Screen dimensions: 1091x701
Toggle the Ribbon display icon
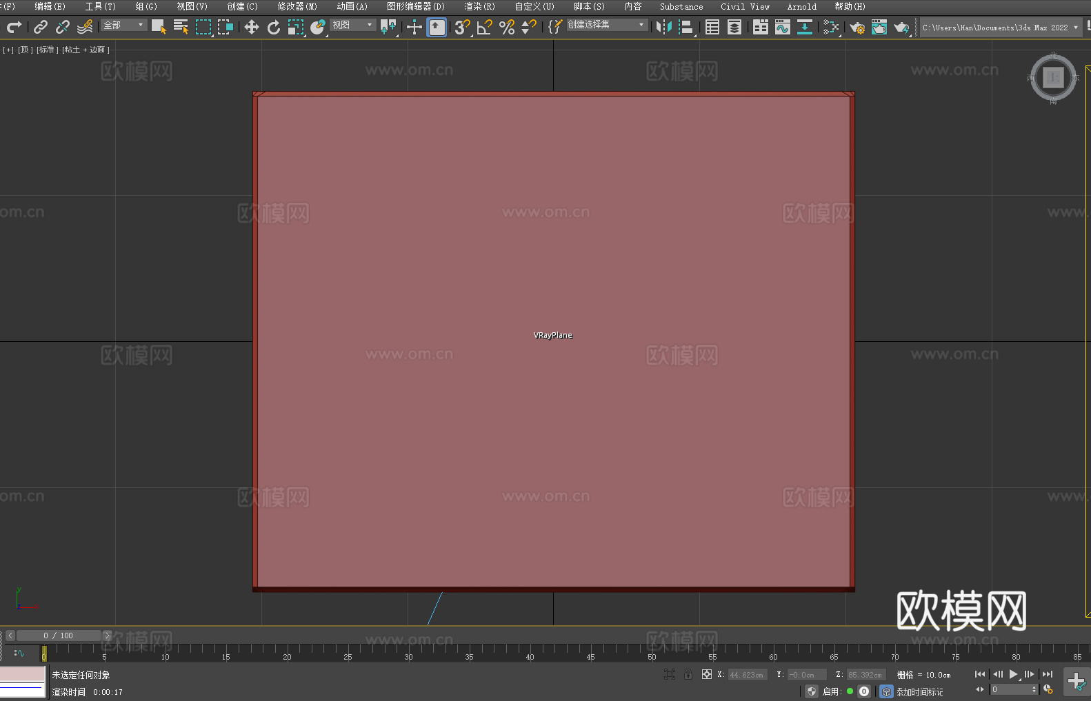(x=761, y=27)
